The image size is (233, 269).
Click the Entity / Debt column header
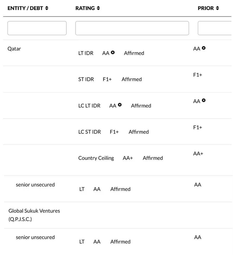pyautogui.click(x=25, y=8)
